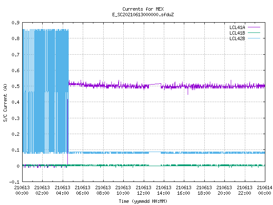Screen dimensions: 273x205
Task: Click the y-axis tick value 0.6
Action: tap(15, 70)
